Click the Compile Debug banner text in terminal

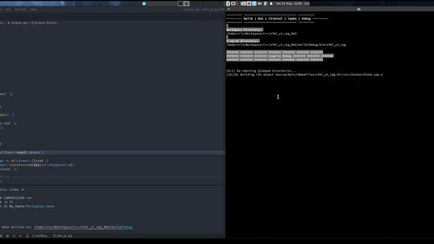(280, 56)
